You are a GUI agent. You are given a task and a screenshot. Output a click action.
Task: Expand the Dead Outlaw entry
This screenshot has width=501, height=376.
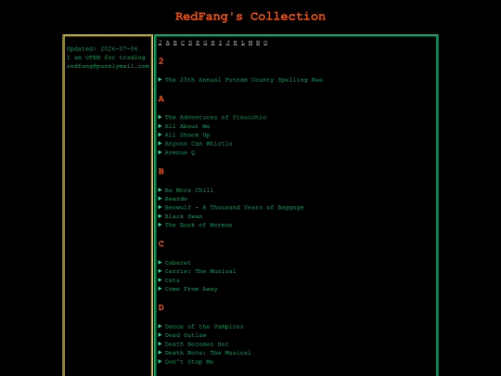182,335
